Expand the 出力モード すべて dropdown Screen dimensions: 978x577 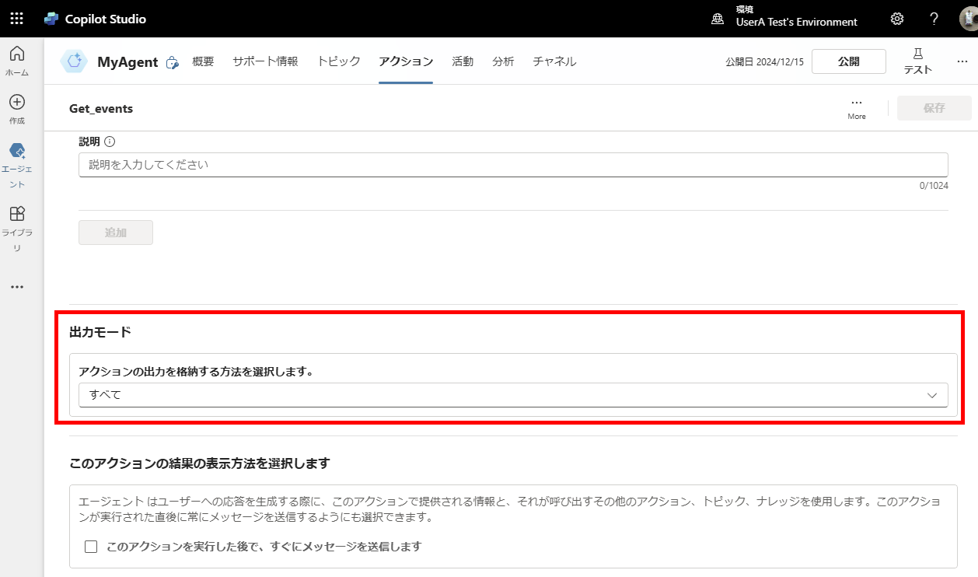pos(513,395)
